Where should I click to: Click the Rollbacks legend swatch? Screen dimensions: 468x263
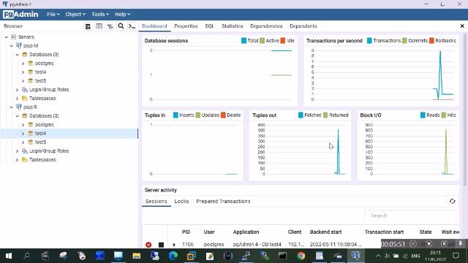[x=431, y=41]
